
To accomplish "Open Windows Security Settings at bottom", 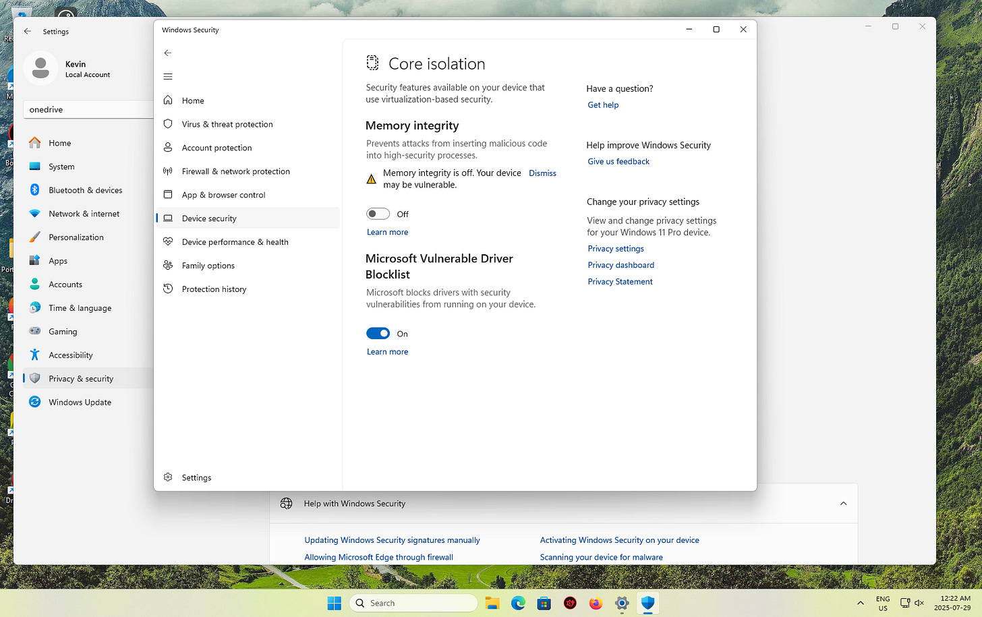I will (x=248, y=477).
